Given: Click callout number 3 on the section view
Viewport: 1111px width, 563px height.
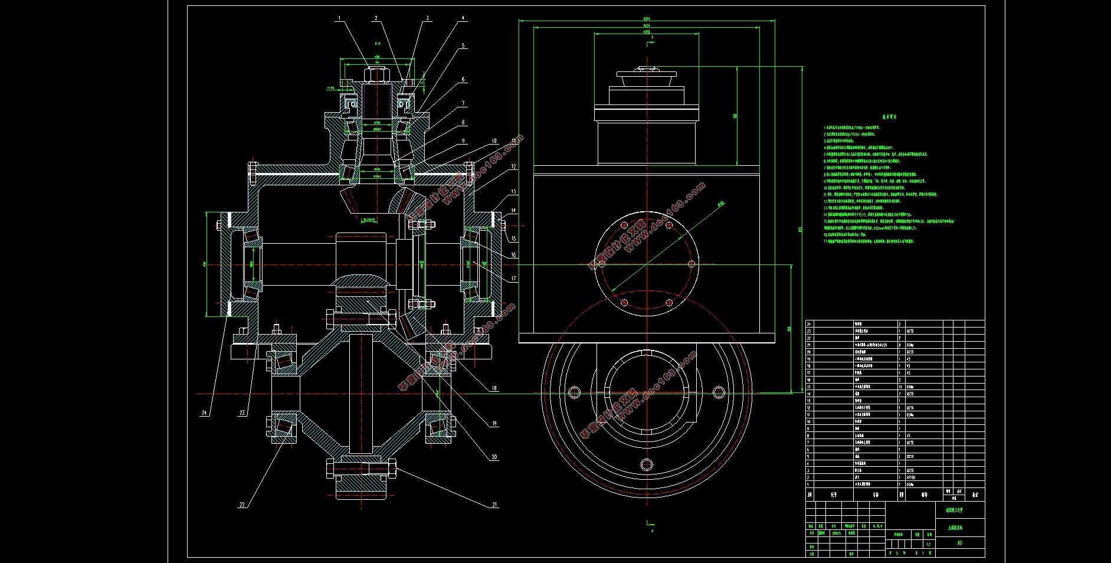Looking at the screenshot, I should (428, 18).
